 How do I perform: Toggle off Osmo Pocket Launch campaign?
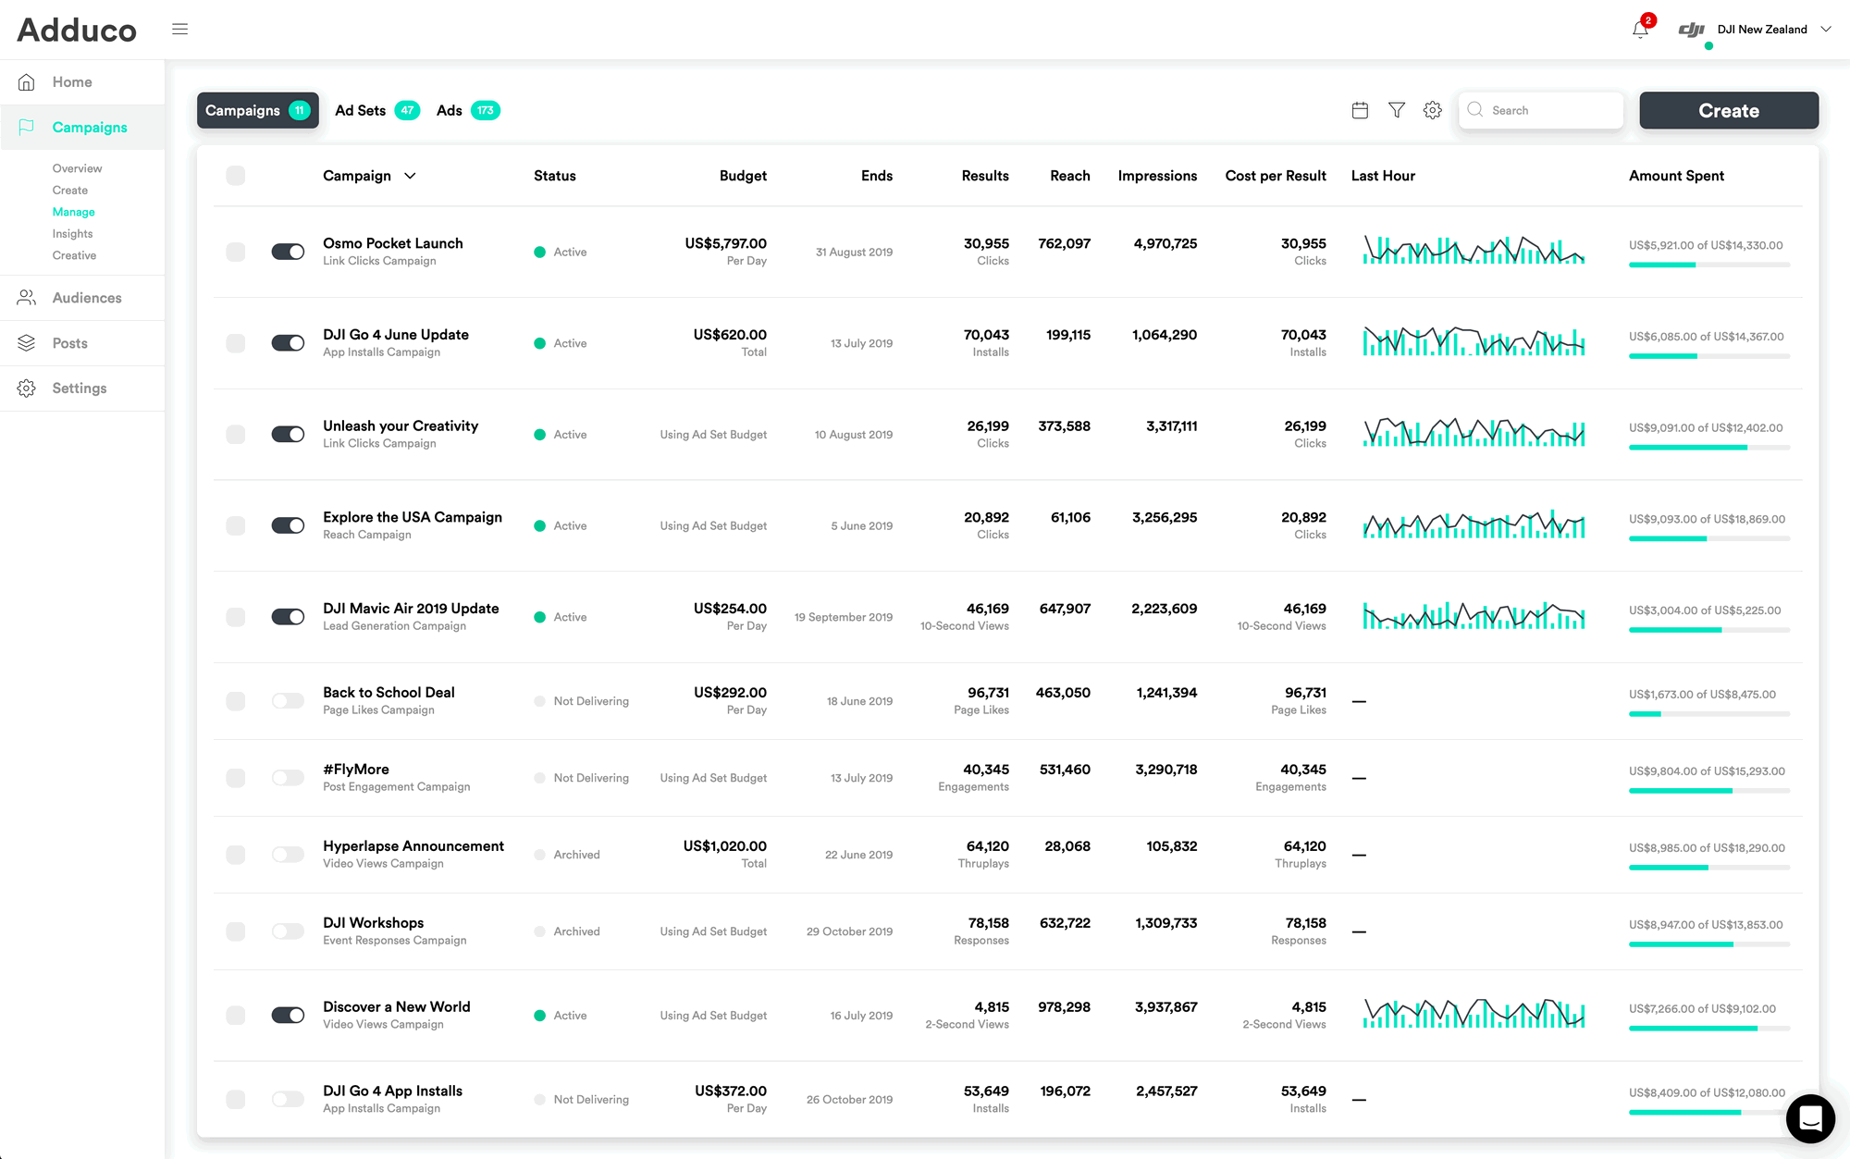click(x=288, y=252)
